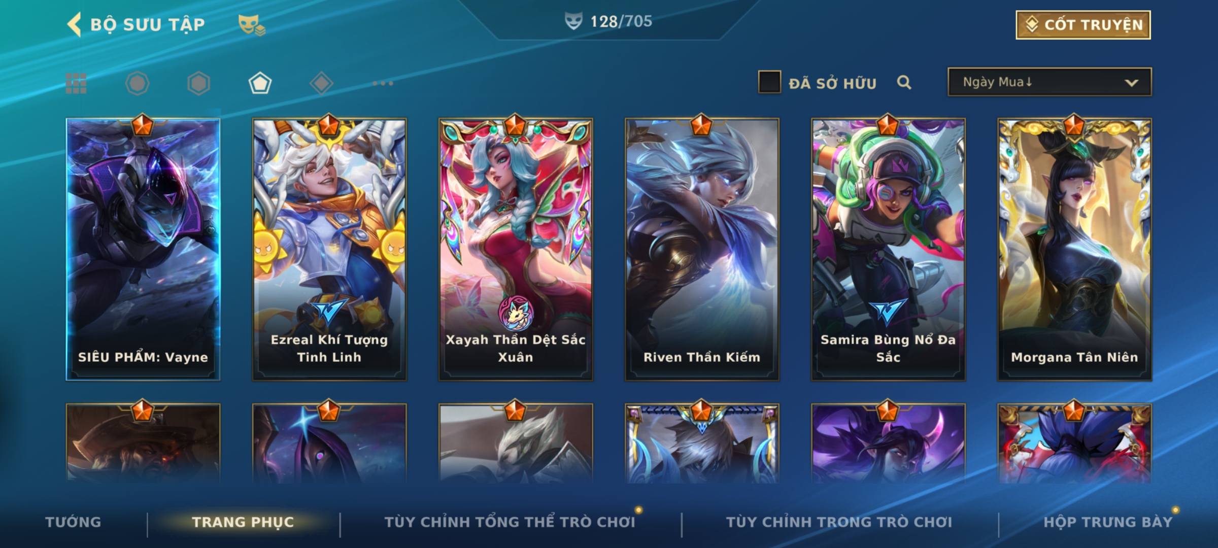Open the Hộp Trưng Bày tab
The width and height of the screenshot is (1218, 548).
[1108, 522]
